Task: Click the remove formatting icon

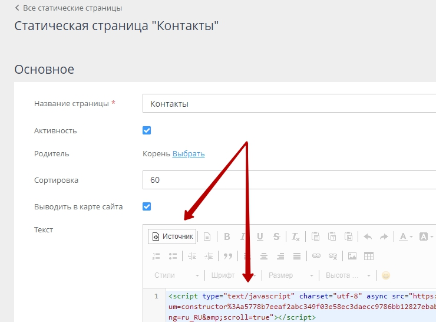Action: tap(296, 236)
